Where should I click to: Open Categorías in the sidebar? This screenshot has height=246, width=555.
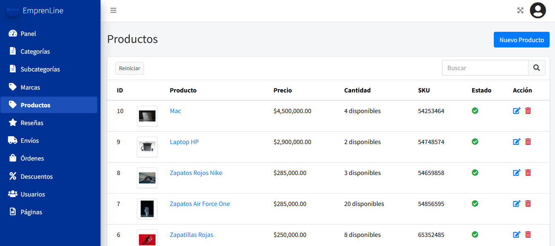click(x=35, y=52)
